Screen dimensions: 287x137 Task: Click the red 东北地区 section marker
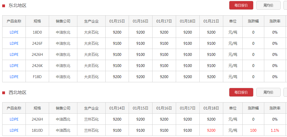coord(4,6)
